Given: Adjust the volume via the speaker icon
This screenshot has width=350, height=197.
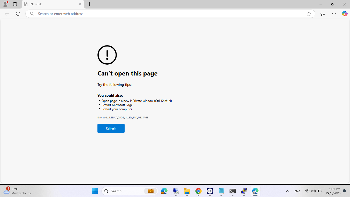Looking at the screenshot, I should pos(313,191).
